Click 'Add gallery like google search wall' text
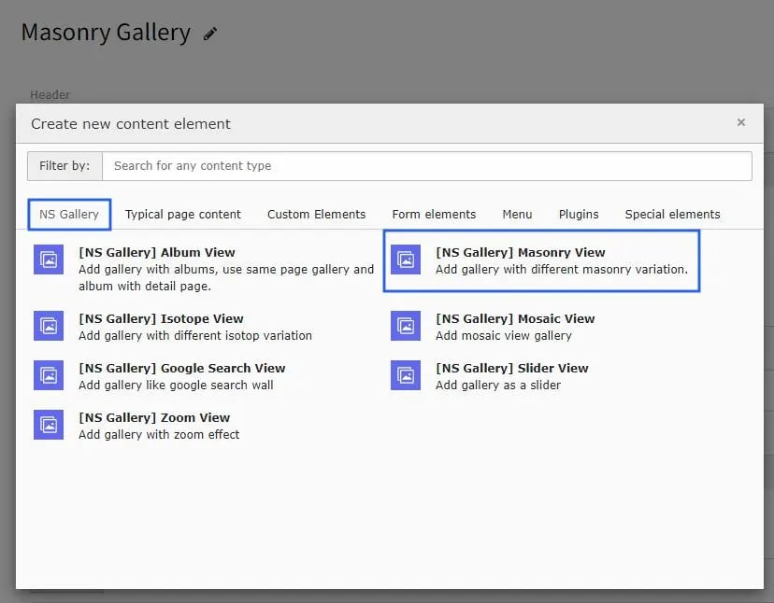774x603 pixels. [176, 386]
